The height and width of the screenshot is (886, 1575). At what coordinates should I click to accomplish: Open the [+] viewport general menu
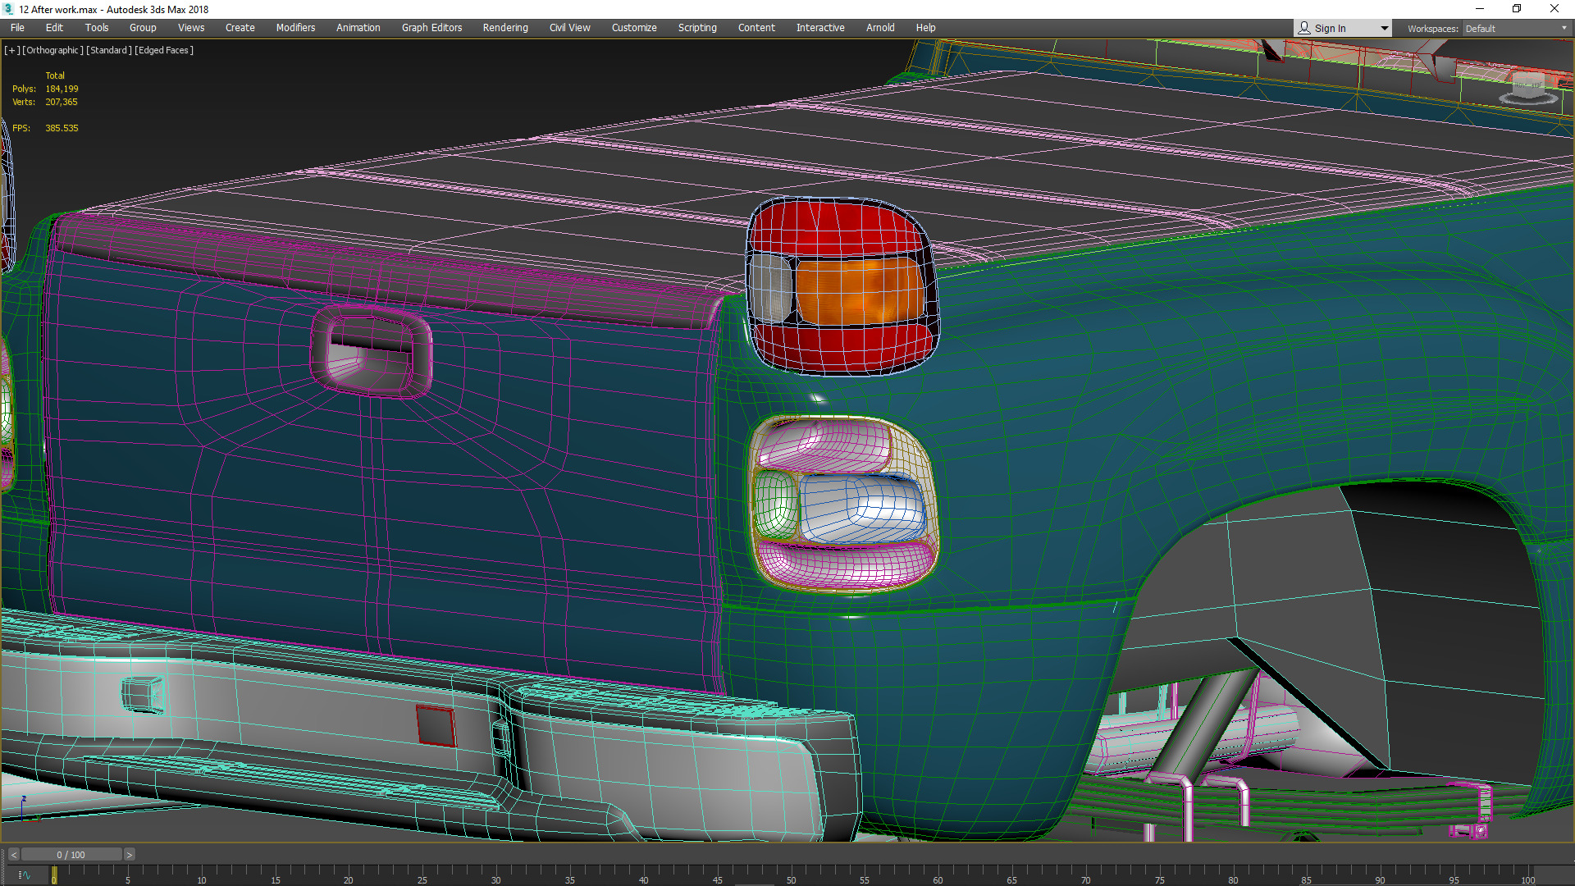(11, 50)
